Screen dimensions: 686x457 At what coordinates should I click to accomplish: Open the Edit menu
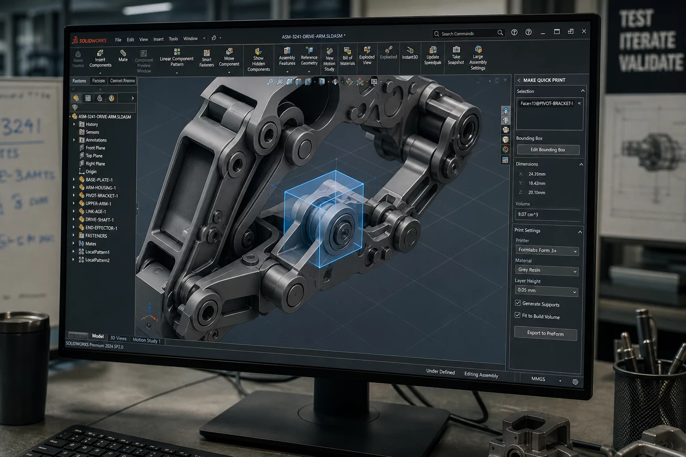pyautogui.click(x=130, y=40)
